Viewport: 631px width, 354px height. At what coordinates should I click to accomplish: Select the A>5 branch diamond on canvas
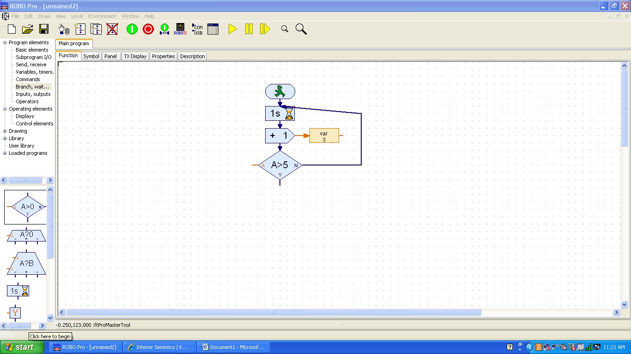[280, 165]
